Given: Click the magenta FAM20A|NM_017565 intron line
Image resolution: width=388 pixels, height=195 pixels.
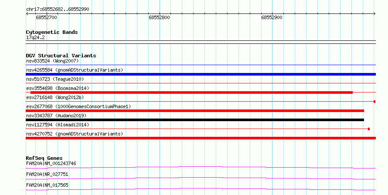Looking at the screenshot, I should pos(201,189).
